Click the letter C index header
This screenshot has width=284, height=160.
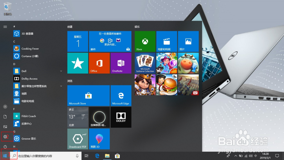(x=14, y=42)
